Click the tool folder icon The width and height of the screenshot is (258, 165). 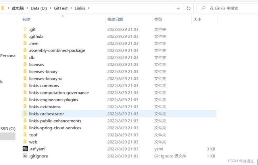(x=25, y=134)
